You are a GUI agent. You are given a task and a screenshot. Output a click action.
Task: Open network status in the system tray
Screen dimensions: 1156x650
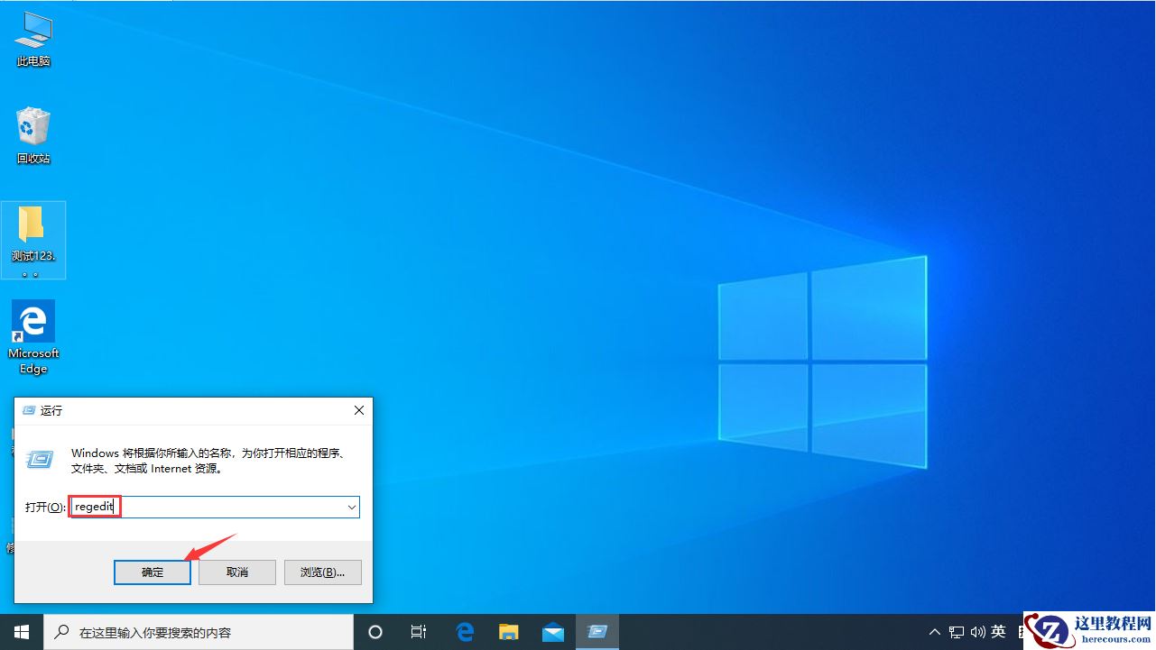tap(957, 631)
